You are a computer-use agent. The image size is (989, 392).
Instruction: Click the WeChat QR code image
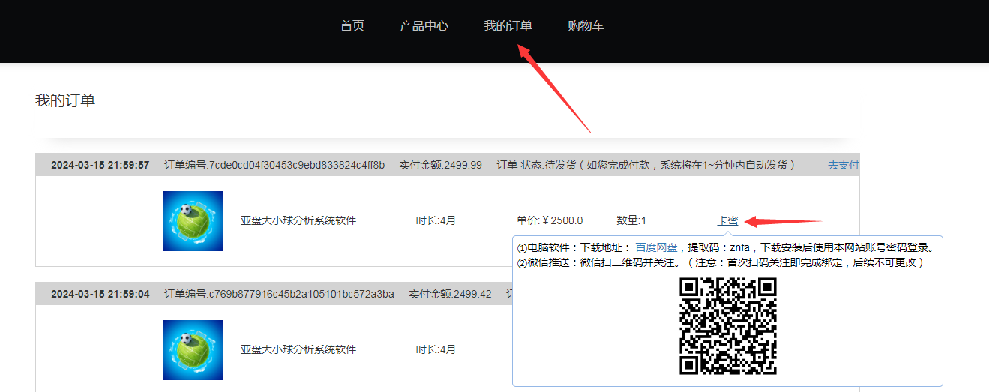click(x=727, y=325)
